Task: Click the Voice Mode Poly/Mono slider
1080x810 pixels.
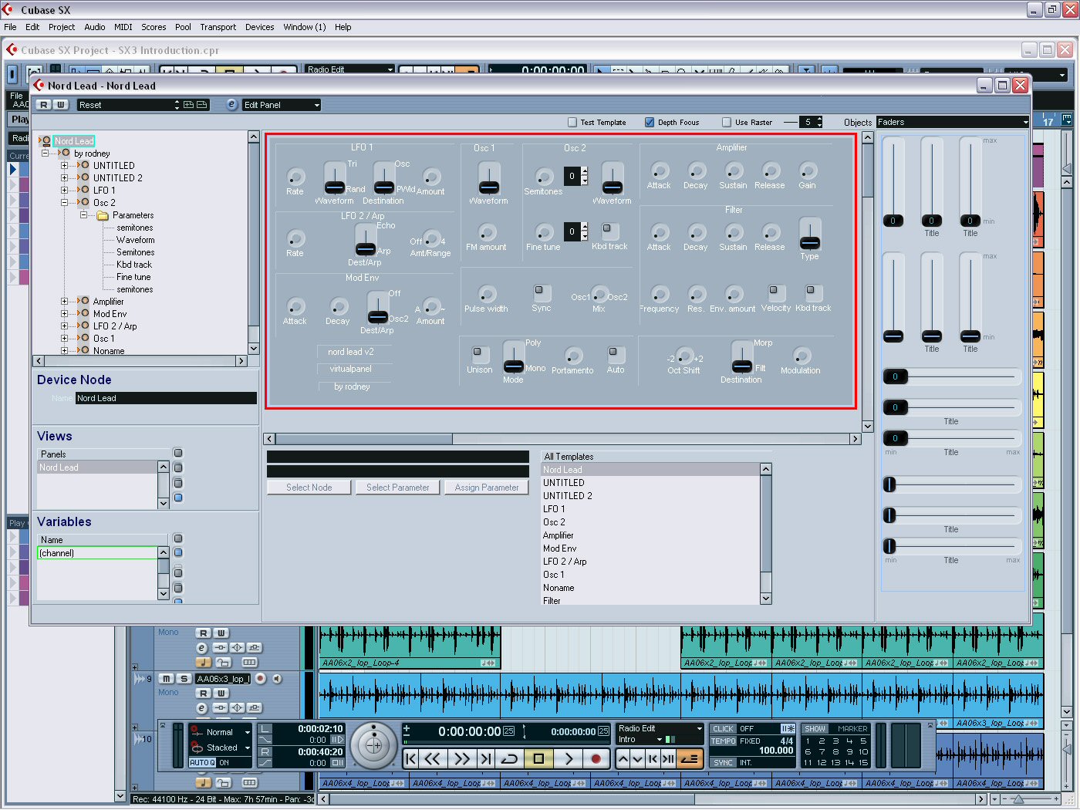Action: 514,357
